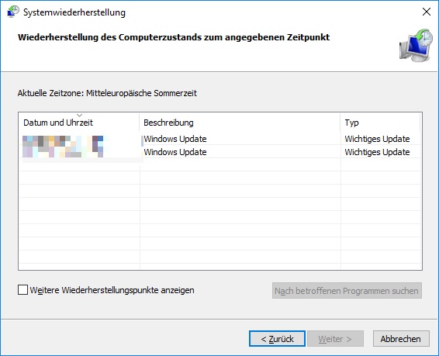Click the Weiter button
Screen dimensions: 439x356
335,339
